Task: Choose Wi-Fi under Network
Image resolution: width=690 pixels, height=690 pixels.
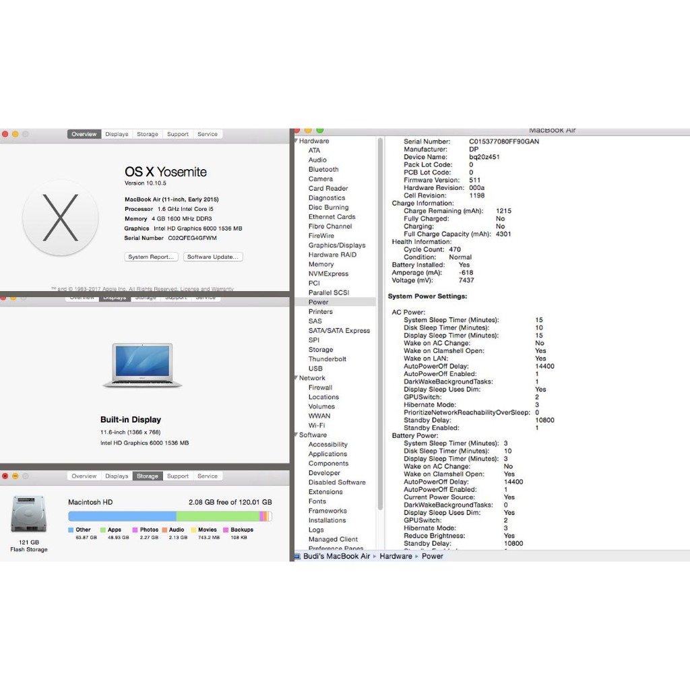Action: (317, 426)
